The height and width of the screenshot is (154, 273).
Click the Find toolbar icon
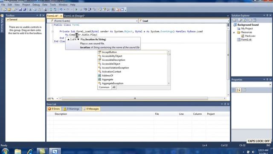45,9
